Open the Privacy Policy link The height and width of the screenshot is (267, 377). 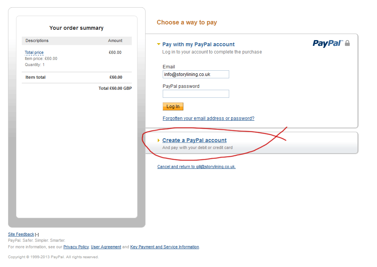tap(76, 247)
